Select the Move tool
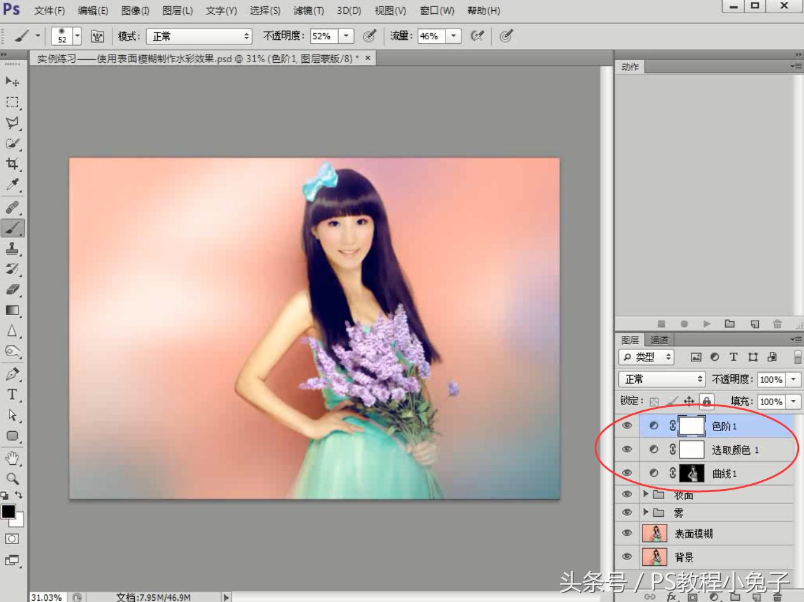The image size is (804, 602). pos(12,81)
